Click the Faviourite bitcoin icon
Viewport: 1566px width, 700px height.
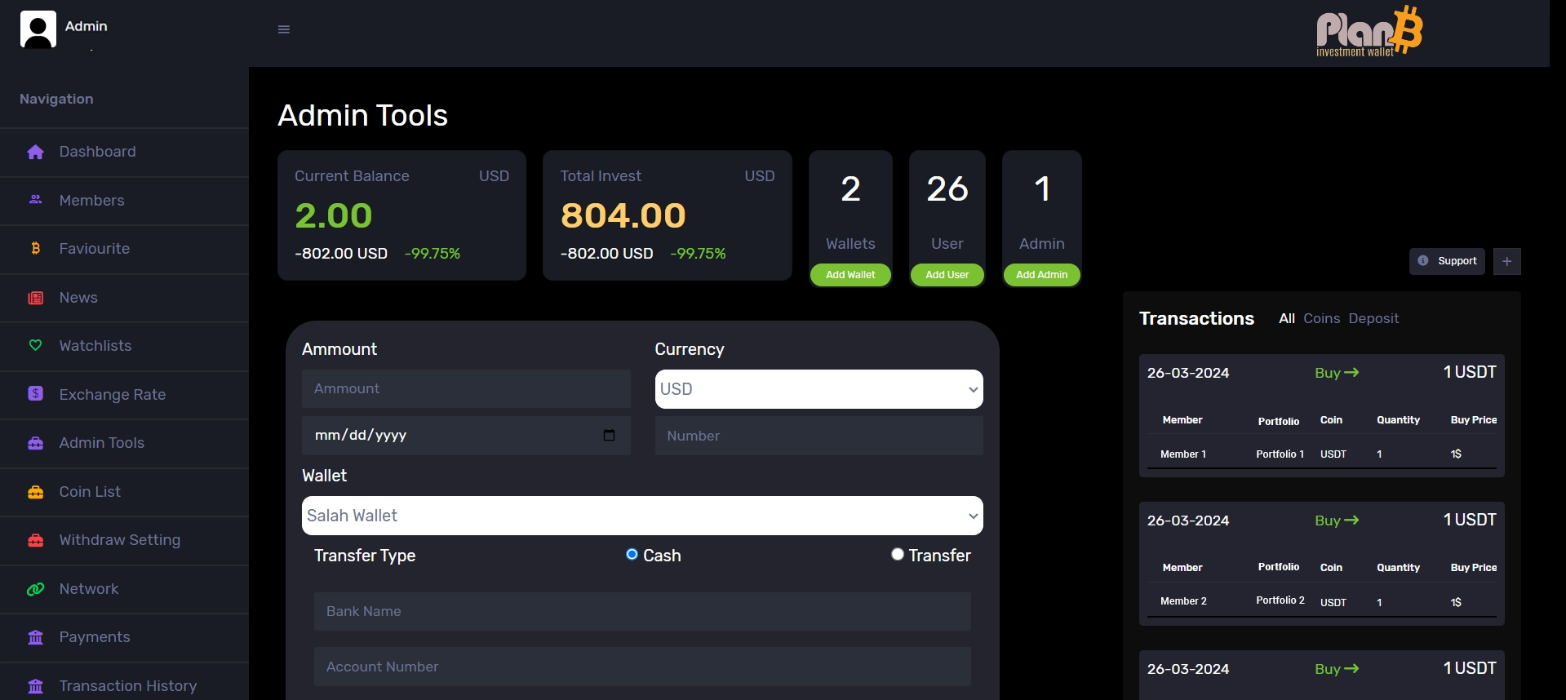[x=35, y=248]
